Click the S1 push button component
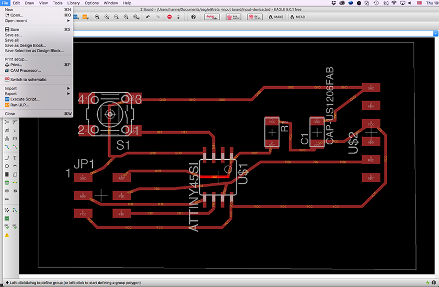439x287 pixels. (110, 114)
